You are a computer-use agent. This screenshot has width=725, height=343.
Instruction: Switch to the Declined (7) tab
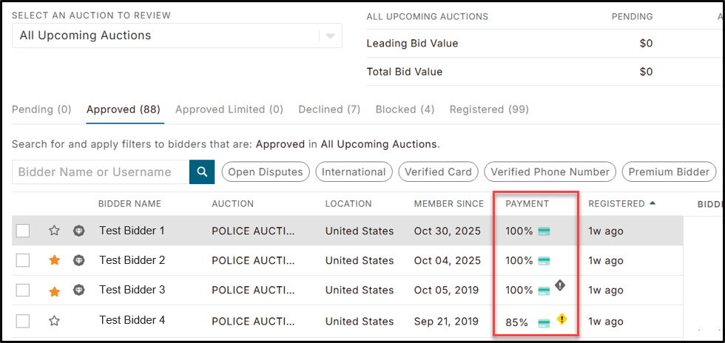329,109
